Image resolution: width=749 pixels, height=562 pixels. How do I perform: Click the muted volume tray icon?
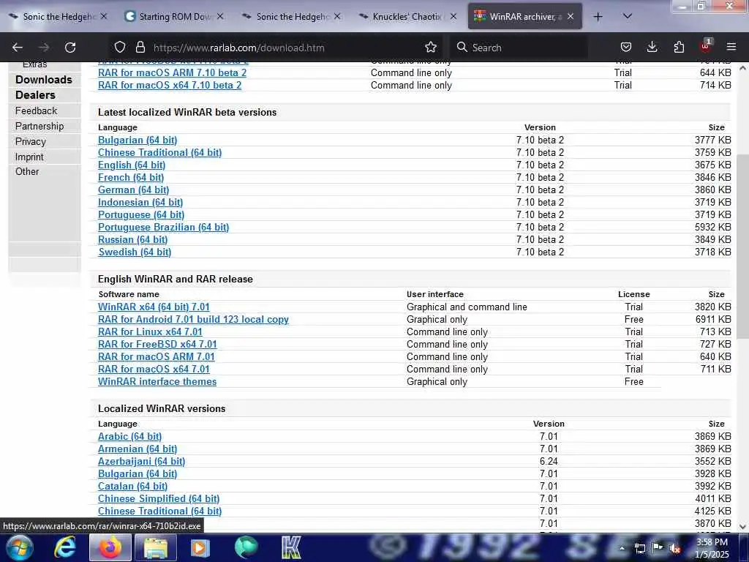[x=674, y=548]
